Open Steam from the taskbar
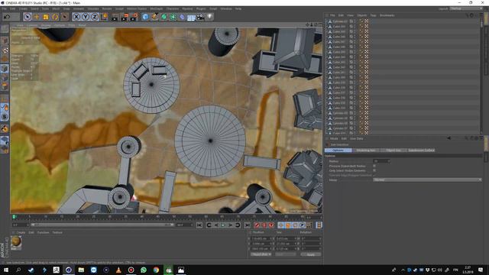Viewport: 489px width, 275px height. (31, 270)
